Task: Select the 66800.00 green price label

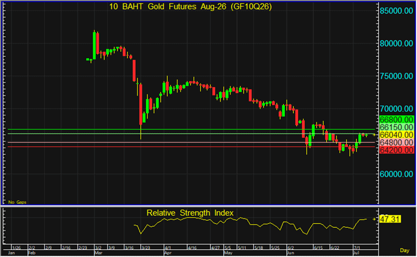Action: (x=396, y=119)
